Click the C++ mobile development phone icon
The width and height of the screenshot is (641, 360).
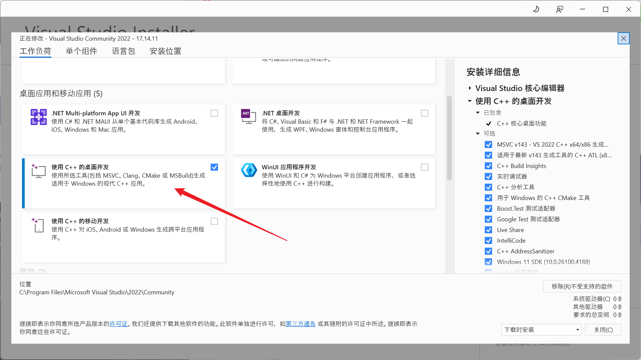pyautogui.click(x=38, y=225)
